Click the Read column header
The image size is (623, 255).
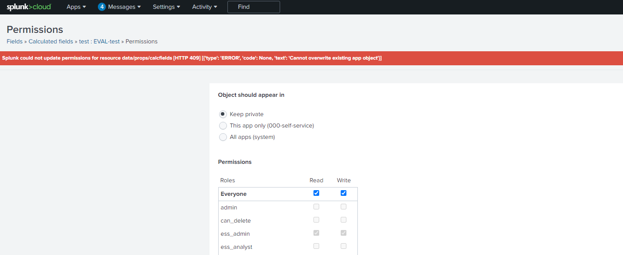pos(316,181)
